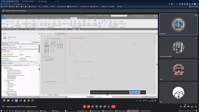199x112 pixels.
Task: Toggle the raise hand button in Meet
Action: [97, 106]
